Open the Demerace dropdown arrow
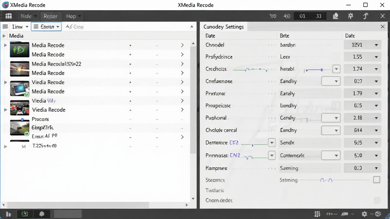 click(272, 143)
